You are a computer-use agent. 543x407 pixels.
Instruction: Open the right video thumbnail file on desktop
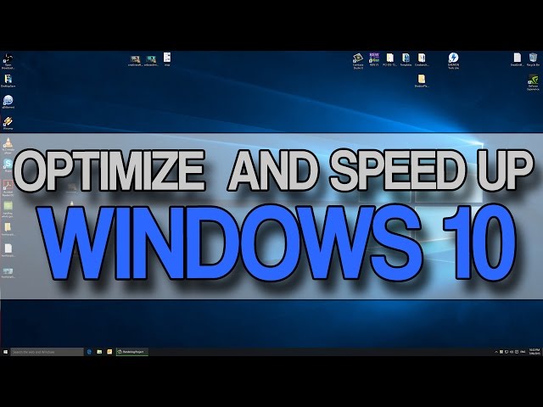(x=151, y=61)
